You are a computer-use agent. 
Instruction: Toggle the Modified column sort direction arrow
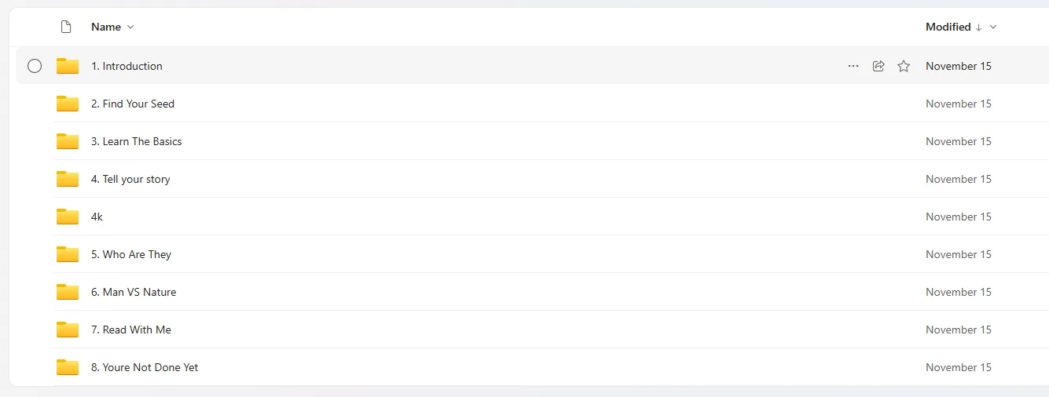(978, 27)
